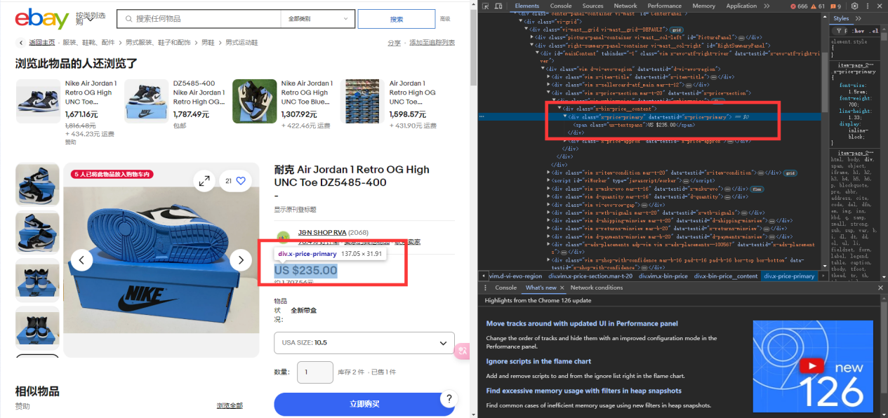This screenshot has width=888, height=418.
Task: Close the What's new drawer tab
Action: [563, 288]
